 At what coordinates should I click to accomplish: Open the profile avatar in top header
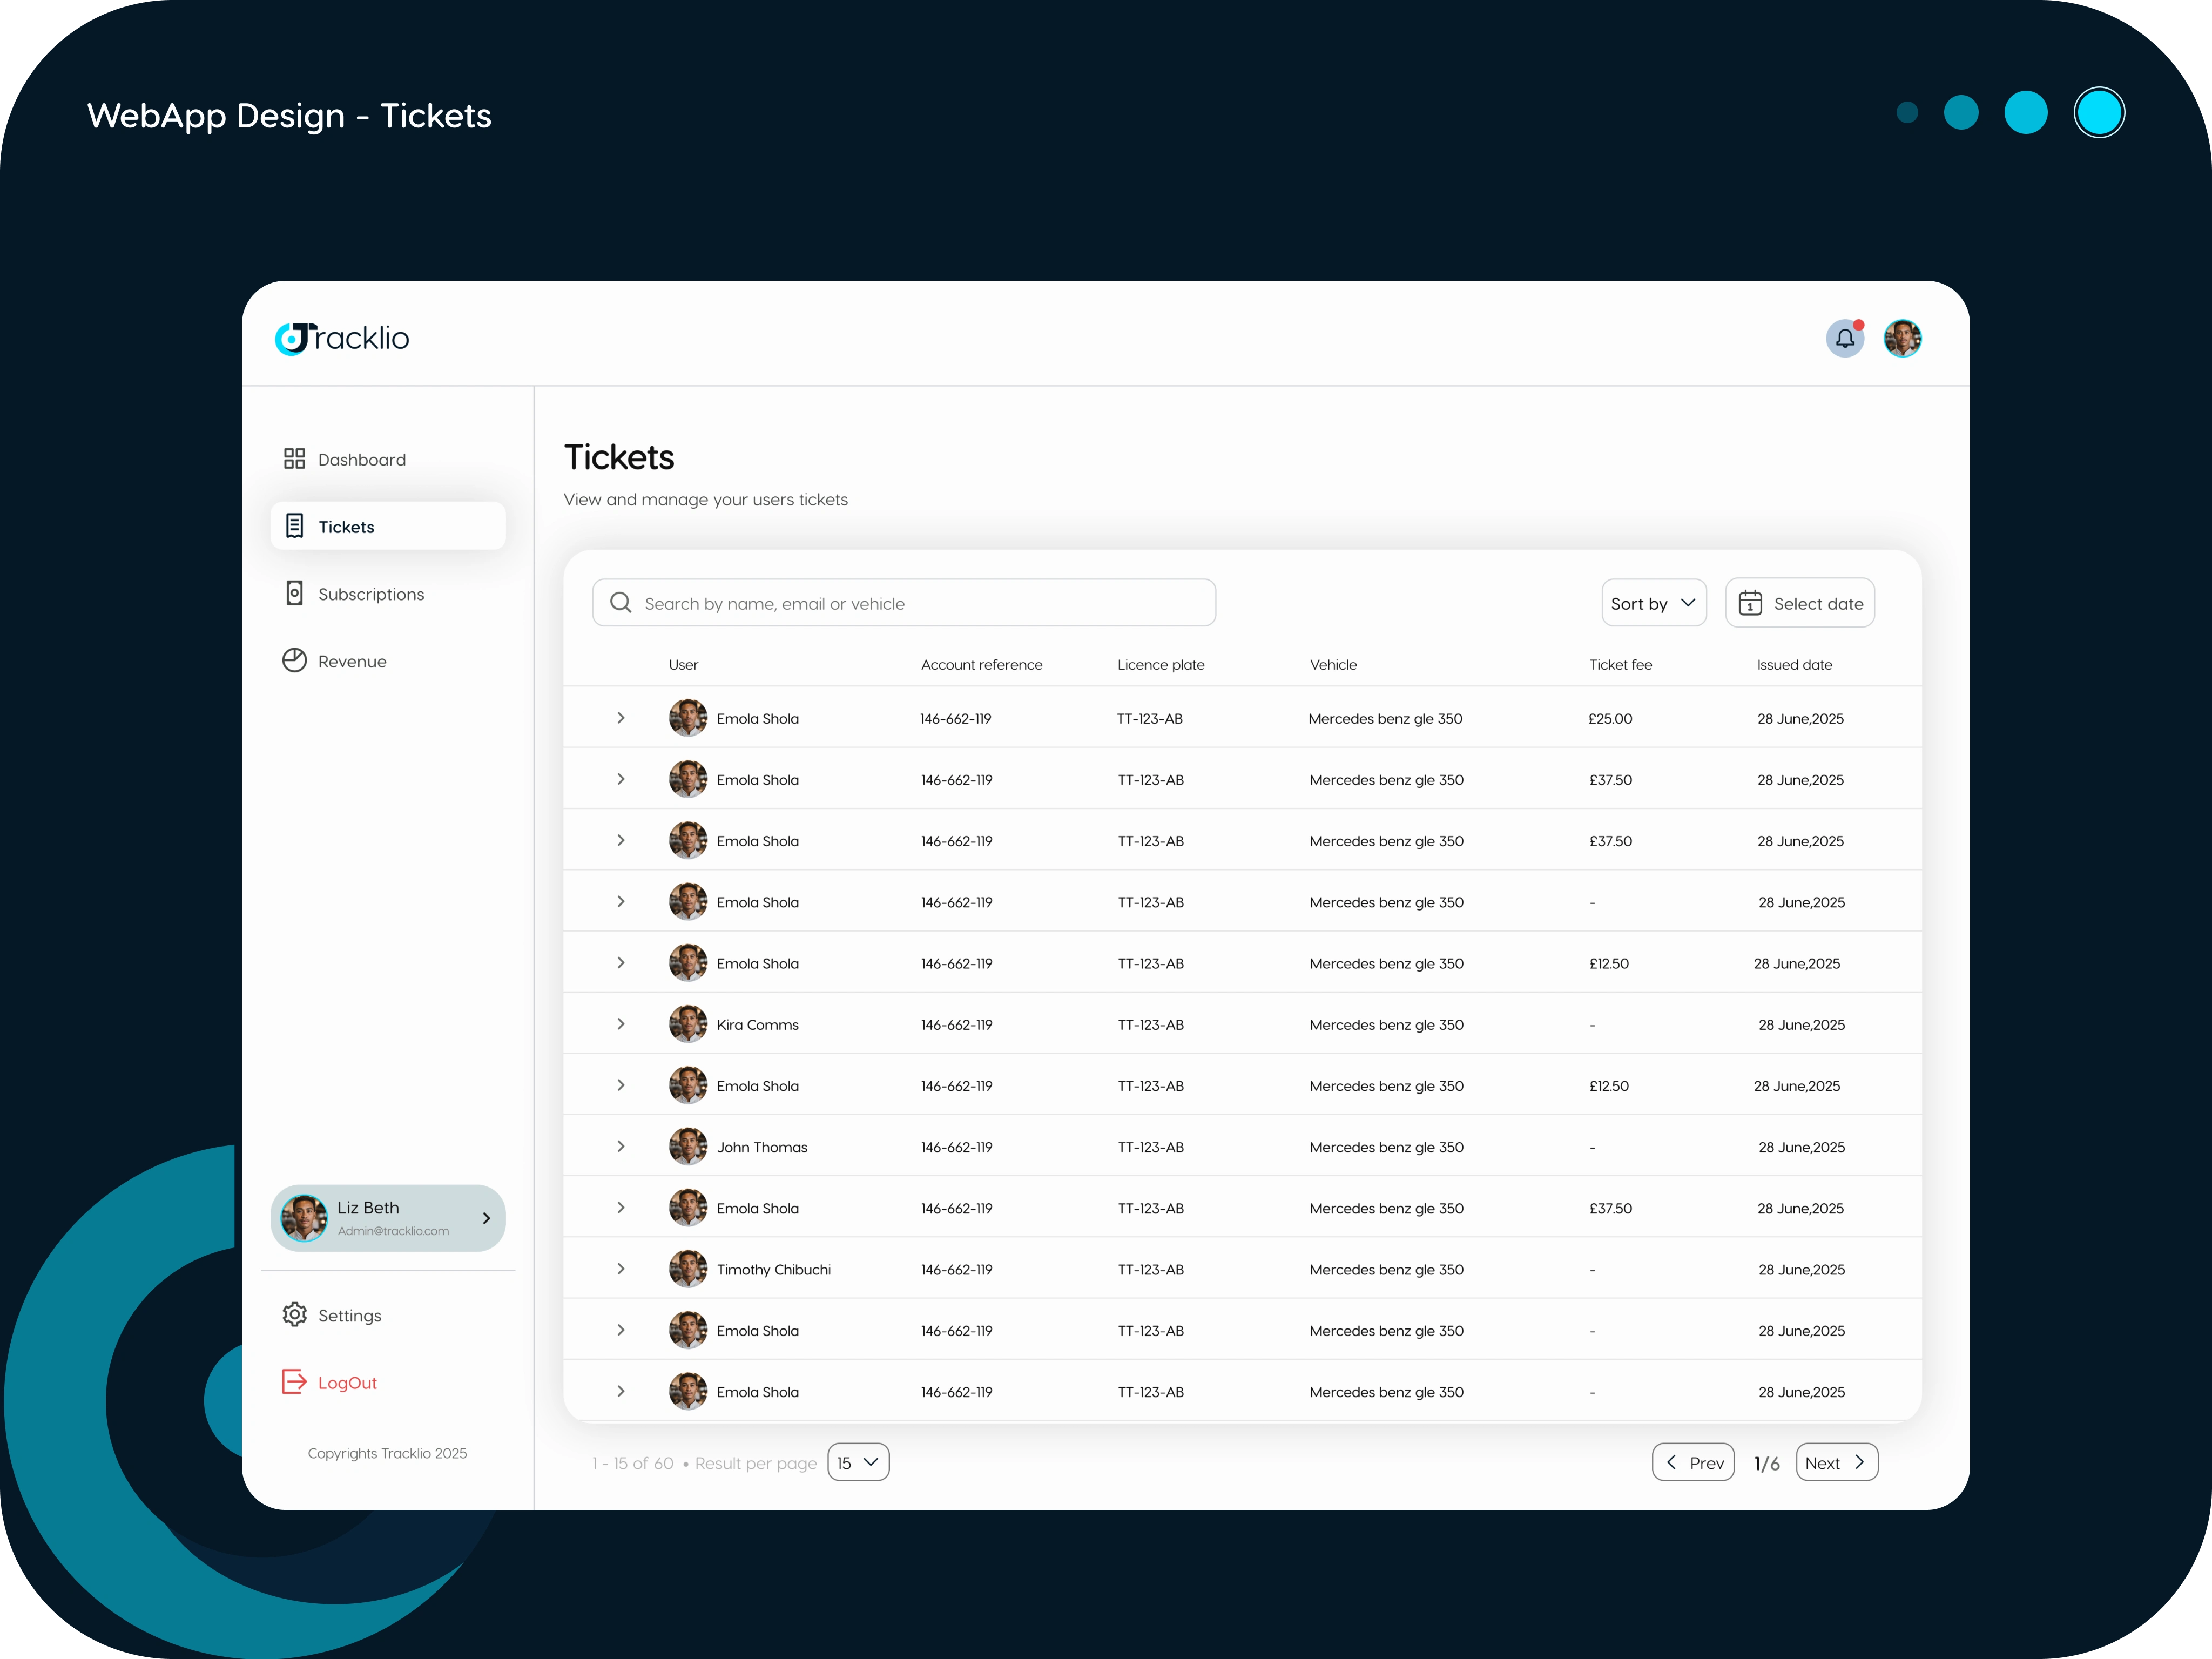tap(1902, 338)
